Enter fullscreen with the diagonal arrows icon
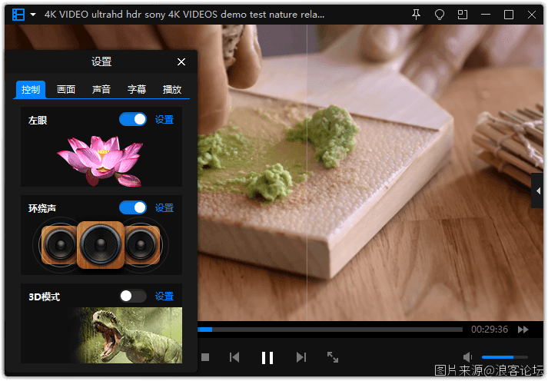The width and height of the screenshot is (548, 381). 332,357
